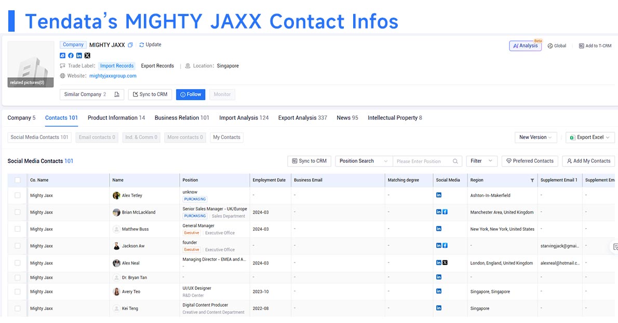Check the Kei Teng row checkbox
618x323 pixels.
(x=17, y=308)
